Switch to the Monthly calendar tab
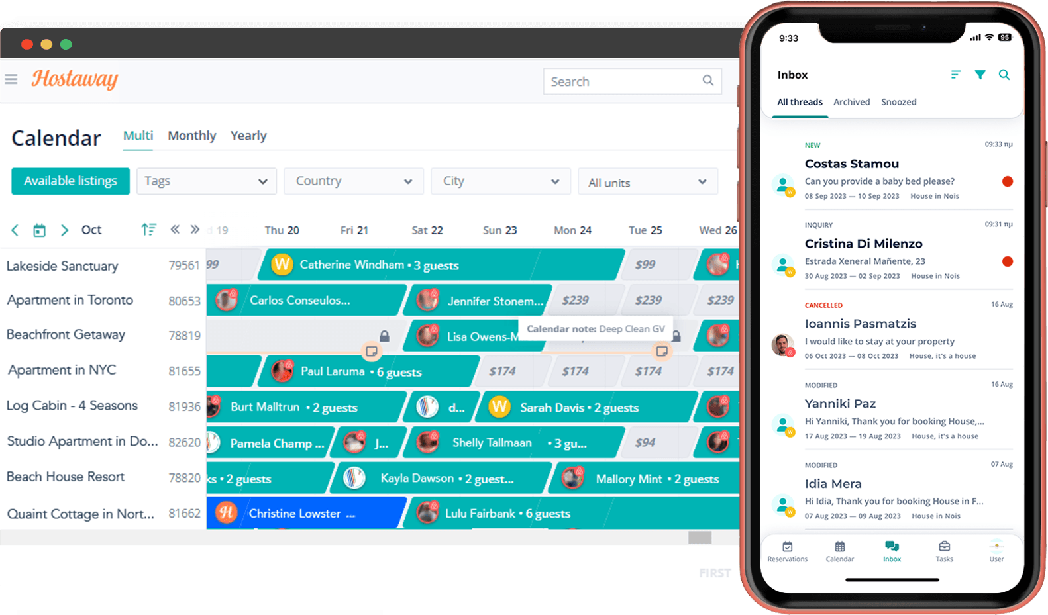 [x=191, y=136]
